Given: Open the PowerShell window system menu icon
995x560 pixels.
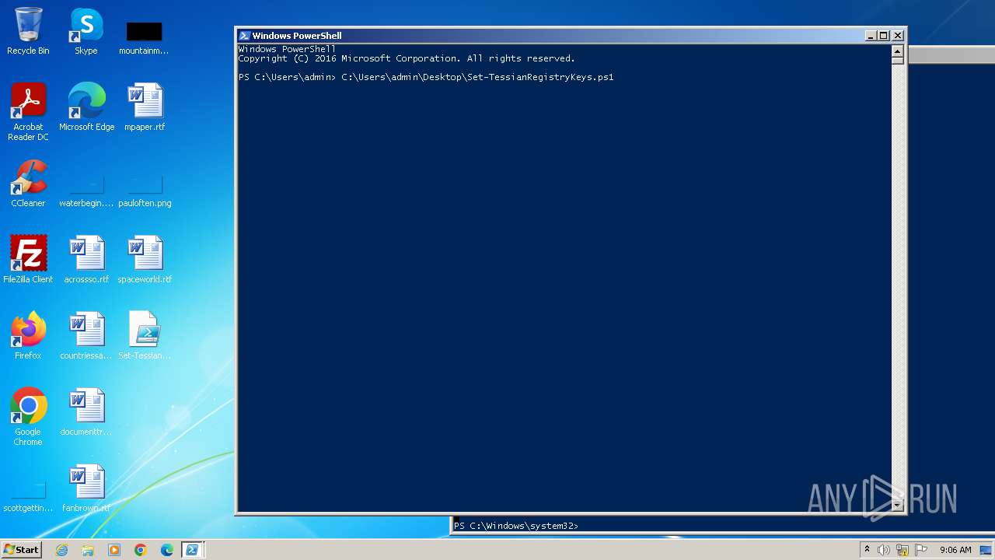Looking at the screenshot, I should (x=244, y=36).
